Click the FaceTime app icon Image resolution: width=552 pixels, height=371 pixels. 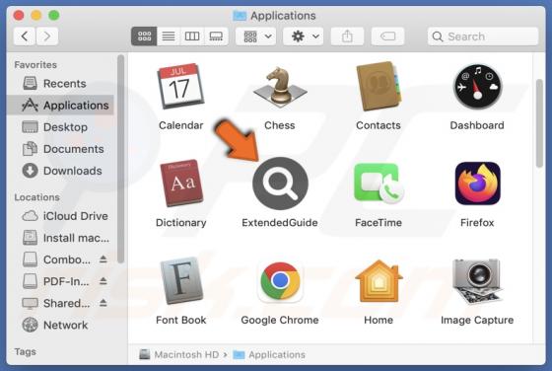[x=379, y=184]
